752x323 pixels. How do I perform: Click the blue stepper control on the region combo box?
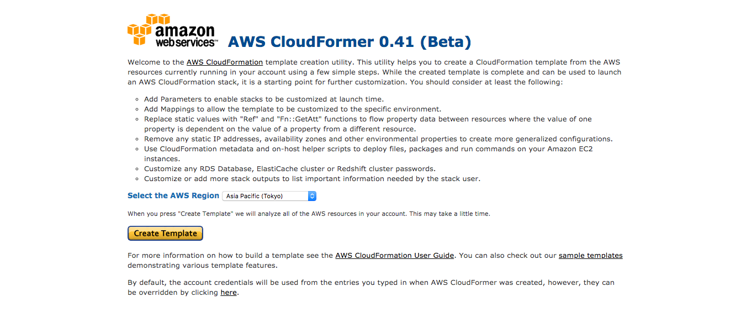click(x=311, y=195)
